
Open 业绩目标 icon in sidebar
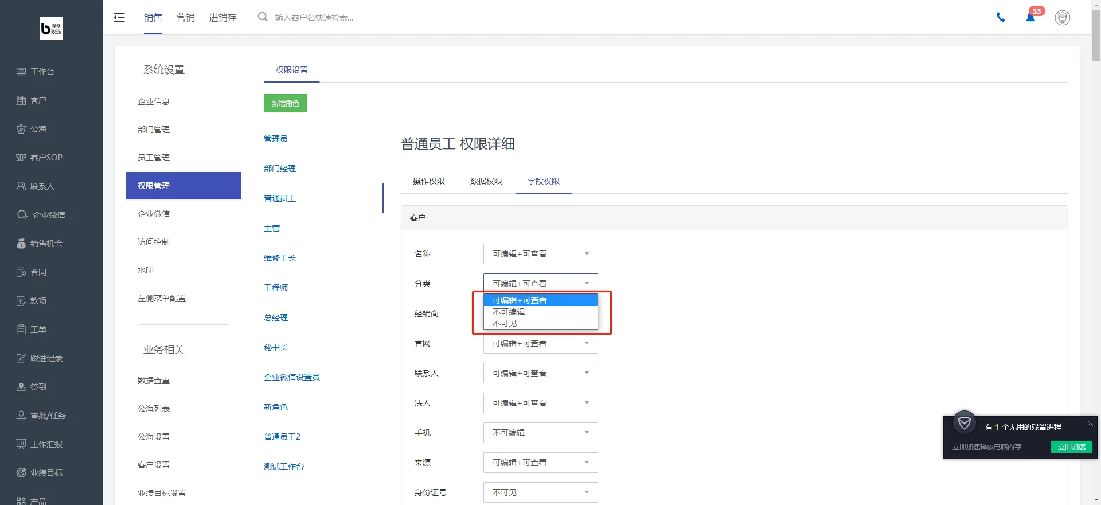tap(21, 473)
